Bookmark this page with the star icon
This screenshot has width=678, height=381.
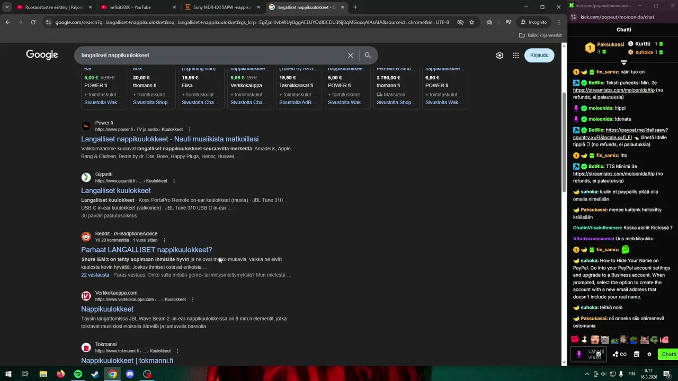[472, 22]
